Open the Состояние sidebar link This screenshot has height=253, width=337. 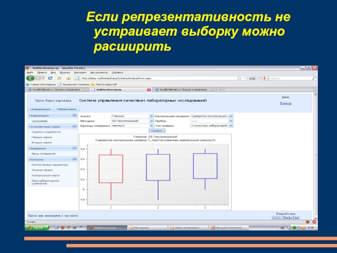(39, 121)
